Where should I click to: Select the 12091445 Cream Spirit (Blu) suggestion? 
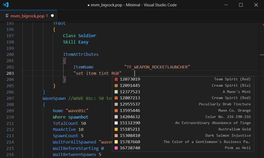[x=183, y=86]
